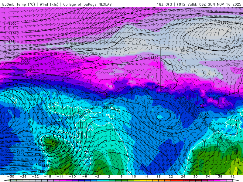Viewport: 243px width, 182px height.
Task: Click the positive 30 color scale label
Action: pyautogui.click(x=195, y=177)
